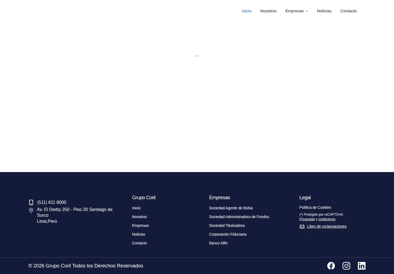Click the 2026 Grupo Coril copyright text
This screenshot has height=274, width=394.
(86, 266)
